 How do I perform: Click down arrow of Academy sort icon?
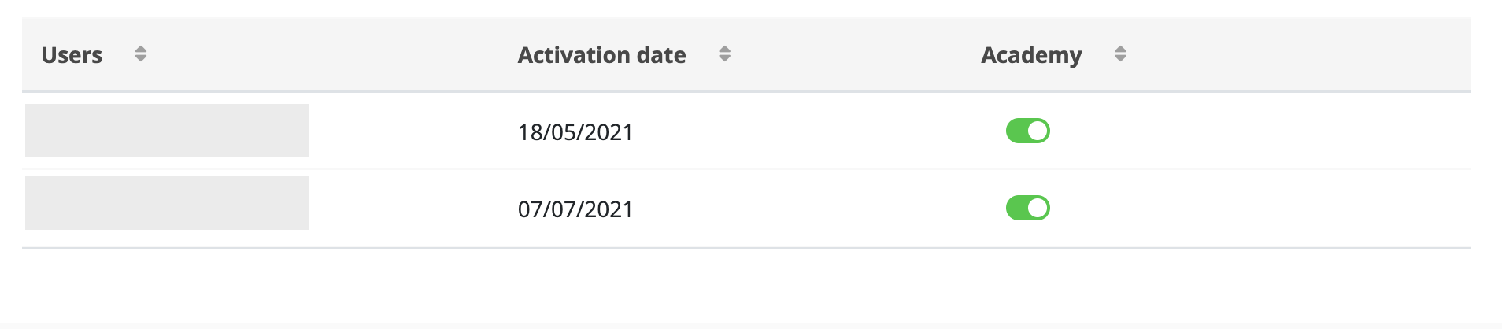click(1120, 58)
